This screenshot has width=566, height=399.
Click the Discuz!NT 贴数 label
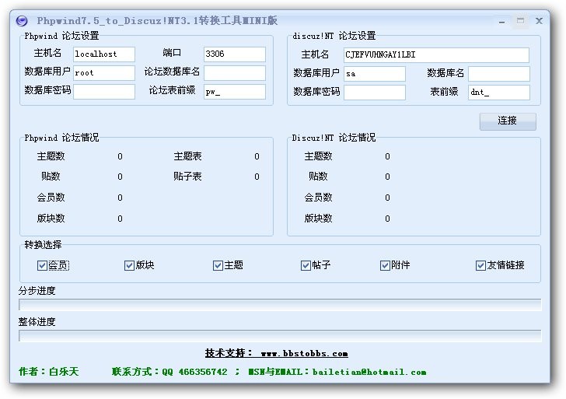(319, 177)
